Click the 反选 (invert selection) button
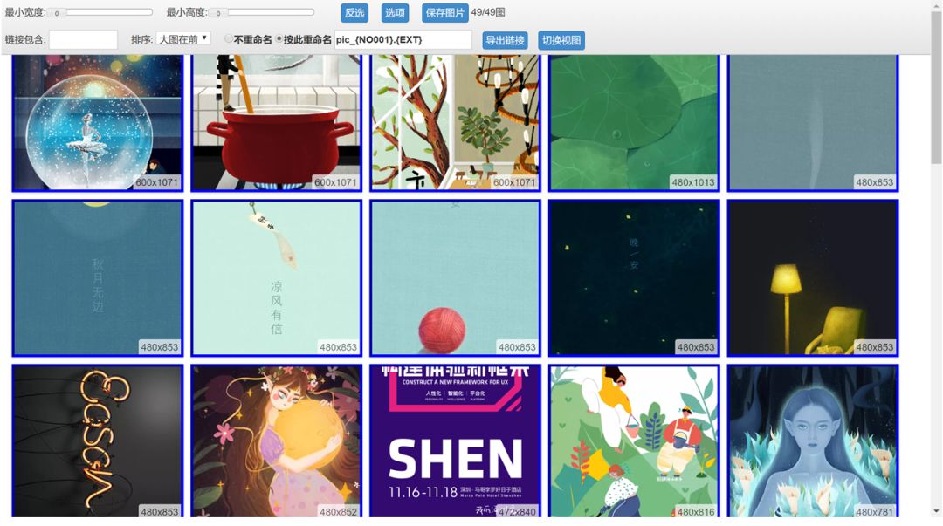Image resolution: width=943 pixels, height=526 pixels. [x=354, y=13]
